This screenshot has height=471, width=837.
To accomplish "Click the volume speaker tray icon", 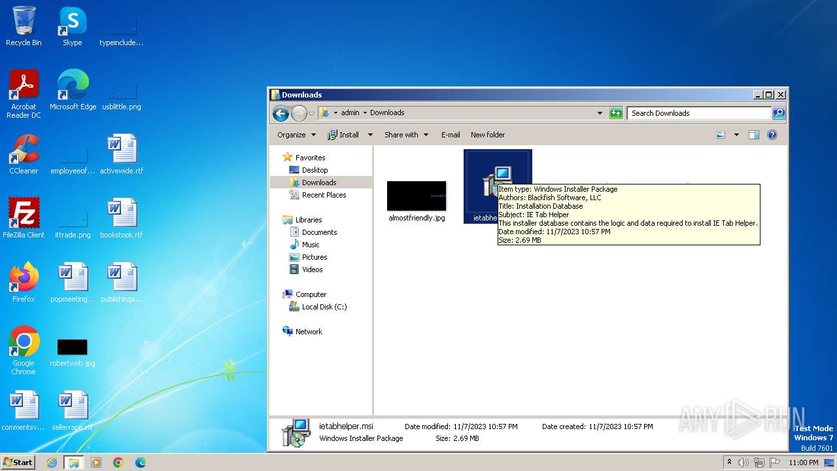I will pyautogui.click(x=743, y=462).
